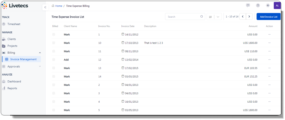Screen dimensions: 285x120
Task: Click the Clients people icon
Action: click(4, 39)
